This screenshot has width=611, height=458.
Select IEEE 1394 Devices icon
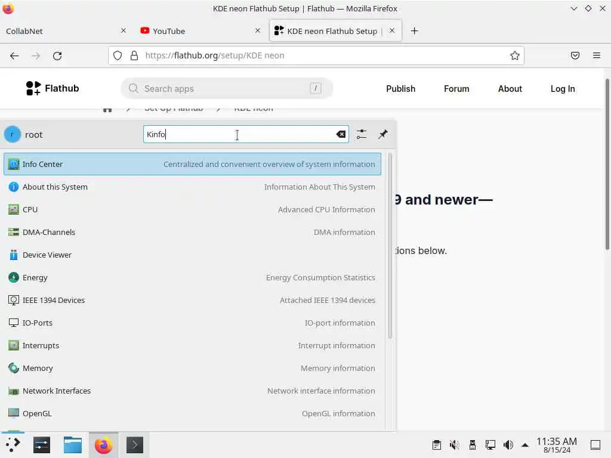tap(13, 301)
